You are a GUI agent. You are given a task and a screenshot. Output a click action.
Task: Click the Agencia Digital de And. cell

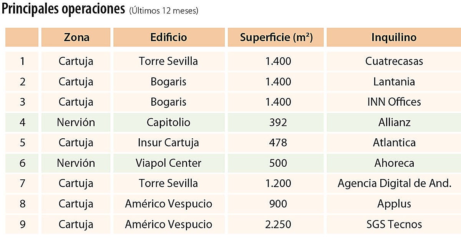tap(394, 183)
